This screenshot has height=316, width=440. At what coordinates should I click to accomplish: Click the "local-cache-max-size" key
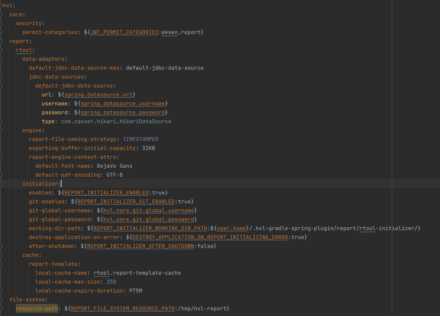click(68, 282)
